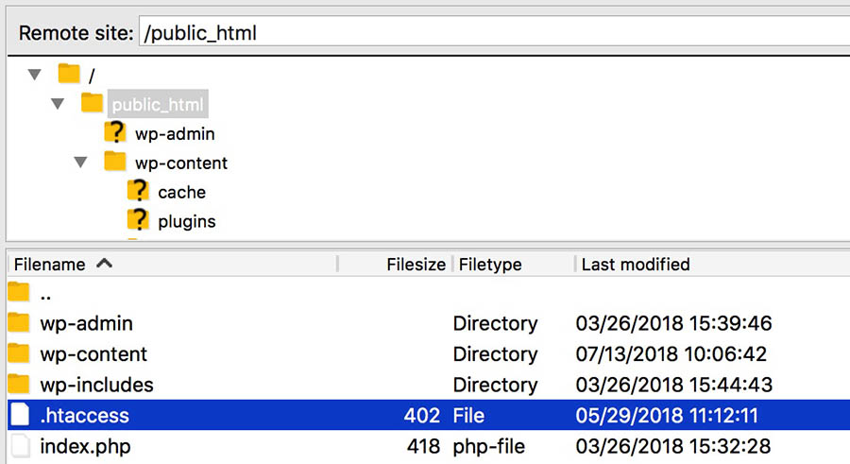This screenshot has width=850, height=464.
Task: Click the wp-includes folder icon in file list
Action: pyautogui.click(x=19, y=385)
